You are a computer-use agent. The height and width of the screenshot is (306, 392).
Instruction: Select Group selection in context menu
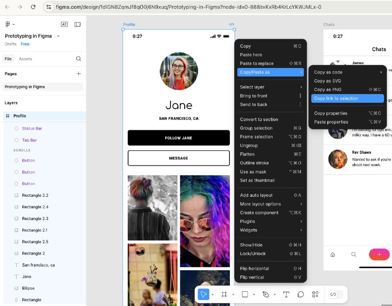tap(270, 128)
